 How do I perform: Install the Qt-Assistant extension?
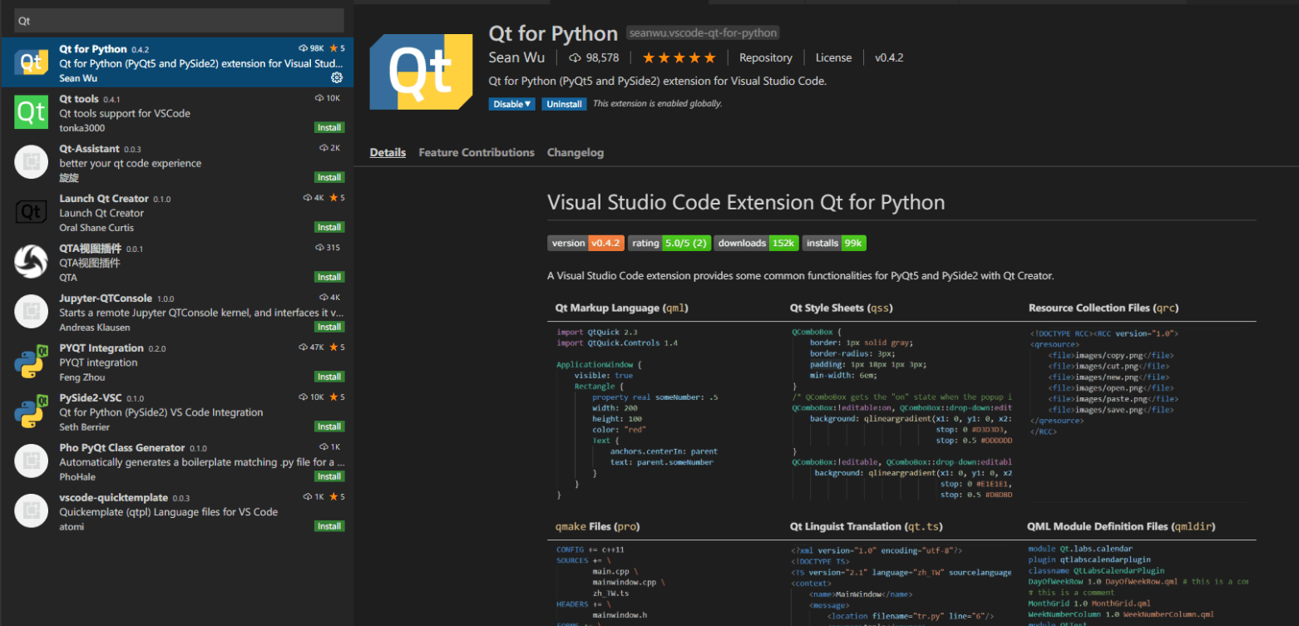(329, 178)
